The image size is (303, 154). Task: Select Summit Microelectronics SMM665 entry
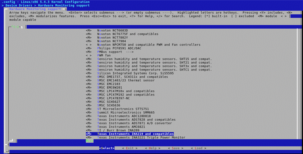(126, 113)
